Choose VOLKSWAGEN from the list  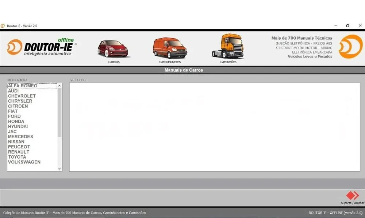coord(24,162)
